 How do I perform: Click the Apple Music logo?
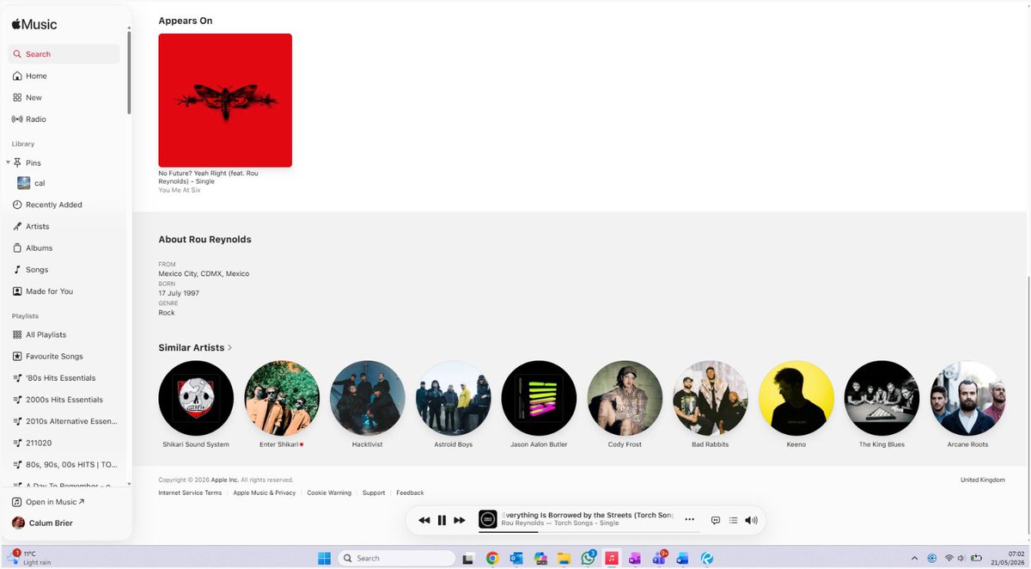34,25
